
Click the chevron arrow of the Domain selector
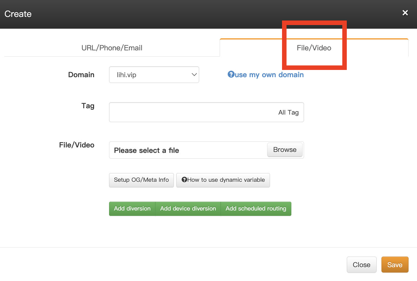pos(194,75)
